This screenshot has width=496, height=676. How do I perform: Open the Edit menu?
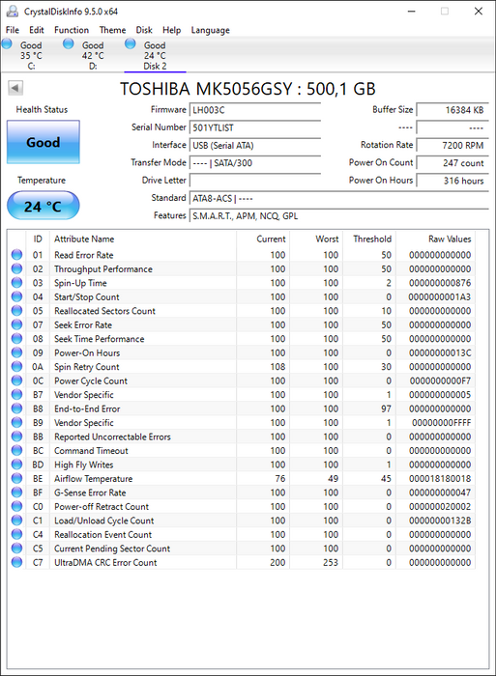[x=37, y=30]
